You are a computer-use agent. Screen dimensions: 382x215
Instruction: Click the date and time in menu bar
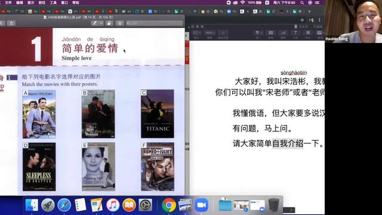coord(284,2)
